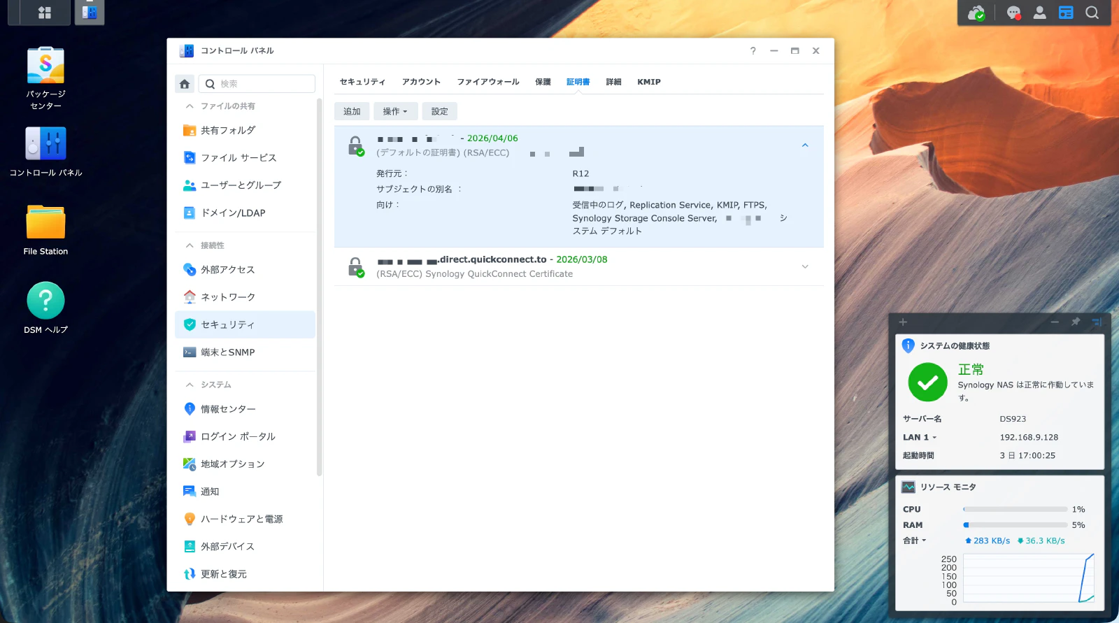Click the search magnifier in top bar

[x=1092, y=13]
